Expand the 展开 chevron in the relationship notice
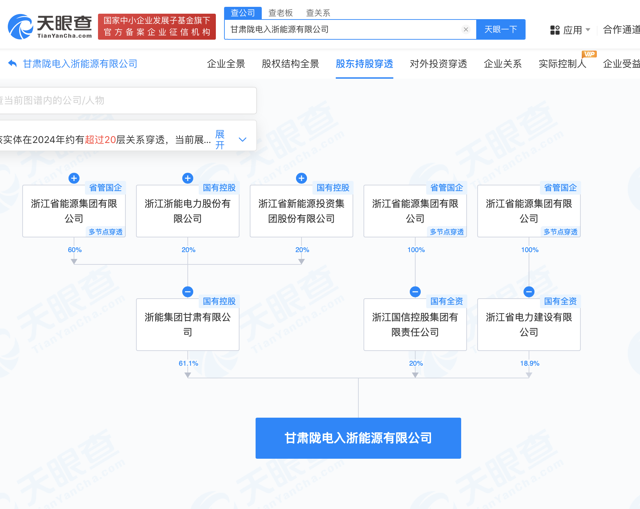640x509 pixels. (x=242, y=140)
